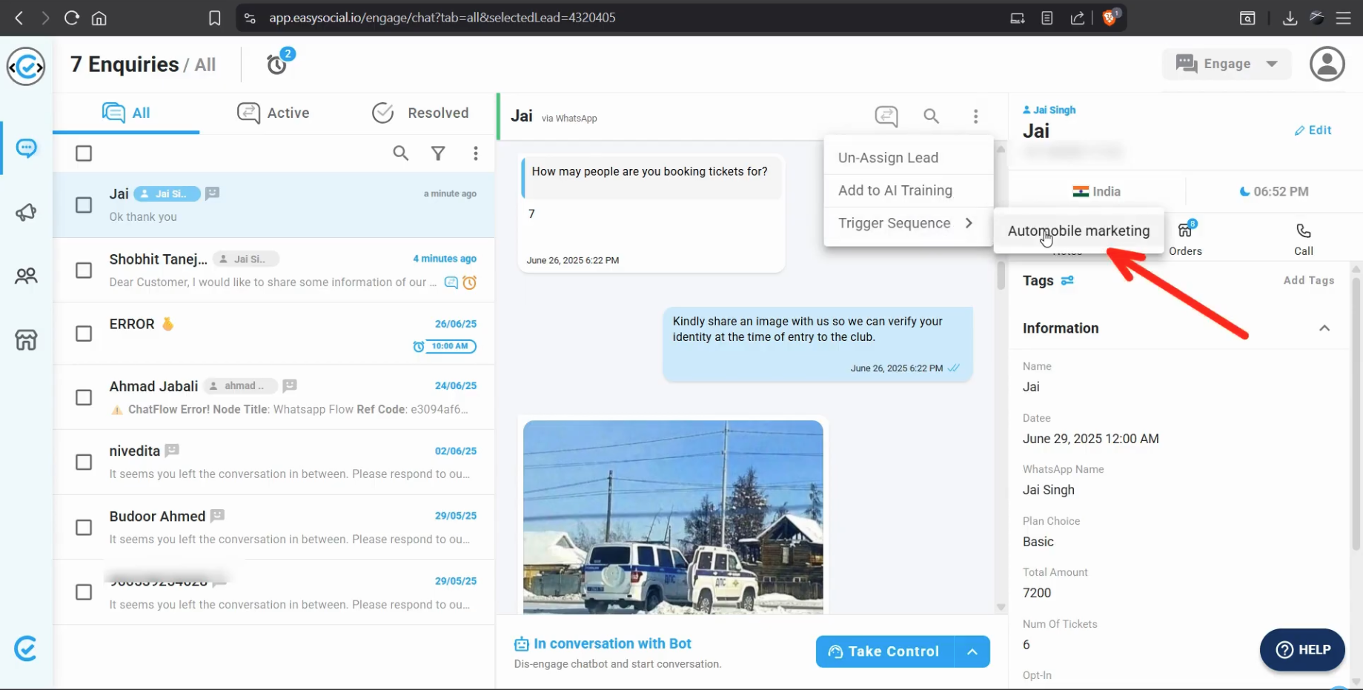Expand the Take Control options arrow

click(x=972, y=651)
